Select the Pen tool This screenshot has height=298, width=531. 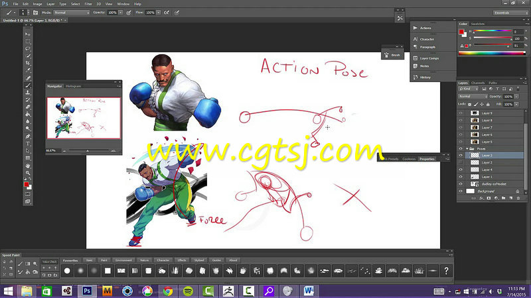click(x=28, y=136)
